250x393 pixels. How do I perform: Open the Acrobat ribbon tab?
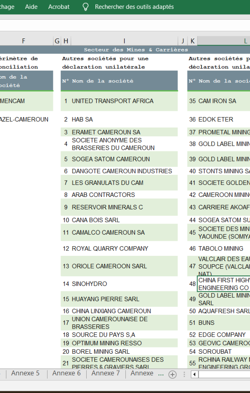point(59,7)
